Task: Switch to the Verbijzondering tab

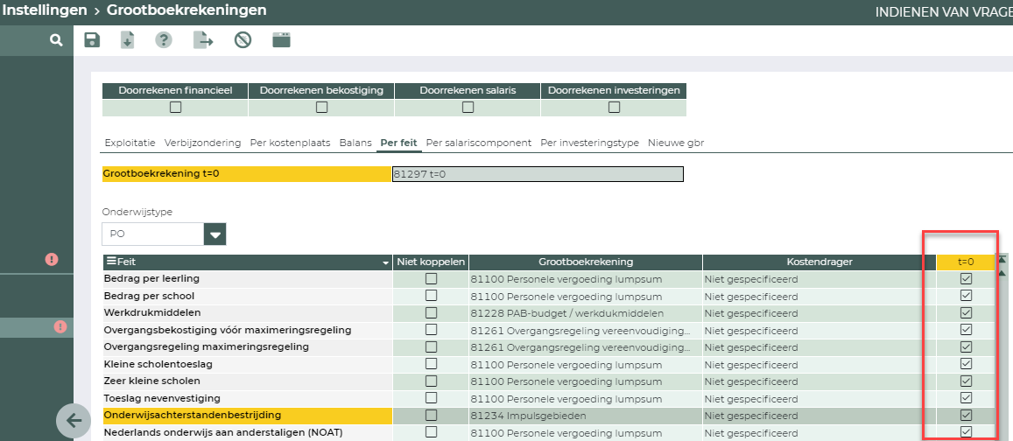Action: point(202,143)
